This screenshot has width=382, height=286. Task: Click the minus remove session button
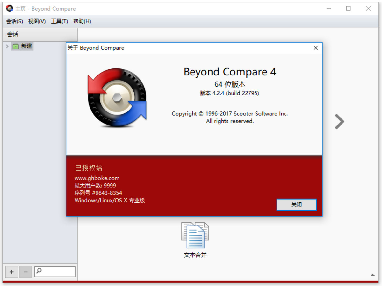pyautogui.click(x=25, y=272)
